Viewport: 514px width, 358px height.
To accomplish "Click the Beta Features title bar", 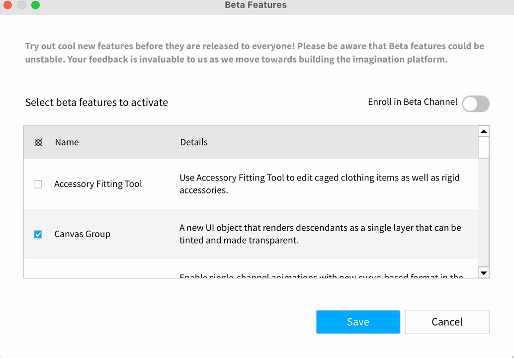I will 256,5.
